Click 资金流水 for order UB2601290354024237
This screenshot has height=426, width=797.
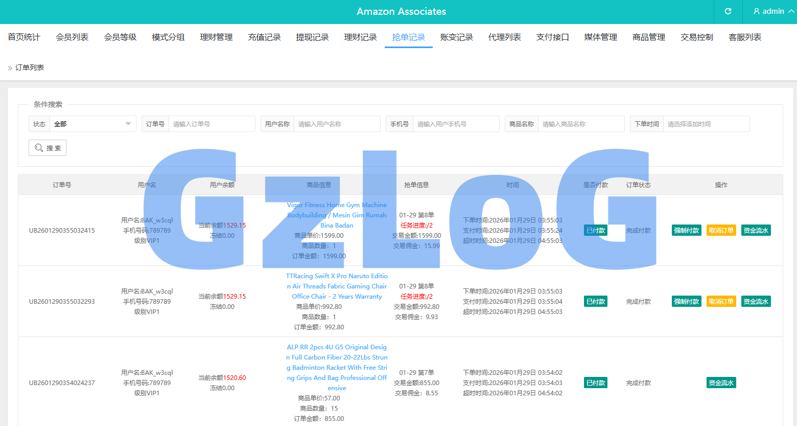click(721, 383)
